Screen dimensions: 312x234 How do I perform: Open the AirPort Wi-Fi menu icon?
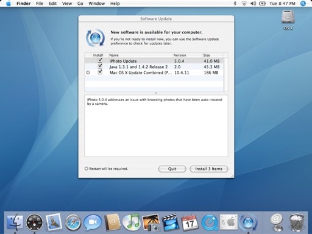coord(244,4)
